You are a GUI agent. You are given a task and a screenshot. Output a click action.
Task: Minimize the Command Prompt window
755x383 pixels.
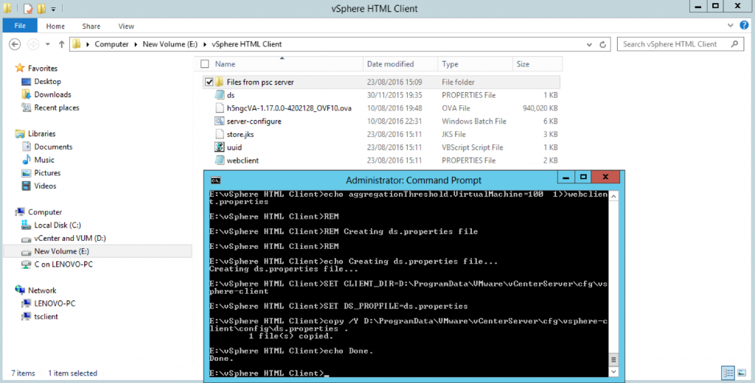(x=566, y=177)
